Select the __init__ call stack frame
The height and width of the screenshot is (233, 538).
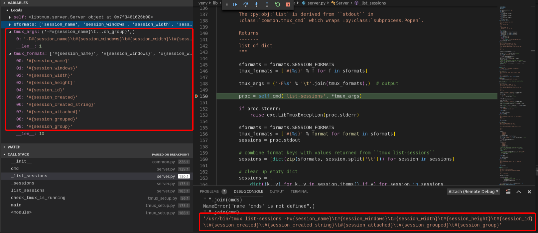coord(97,161)
